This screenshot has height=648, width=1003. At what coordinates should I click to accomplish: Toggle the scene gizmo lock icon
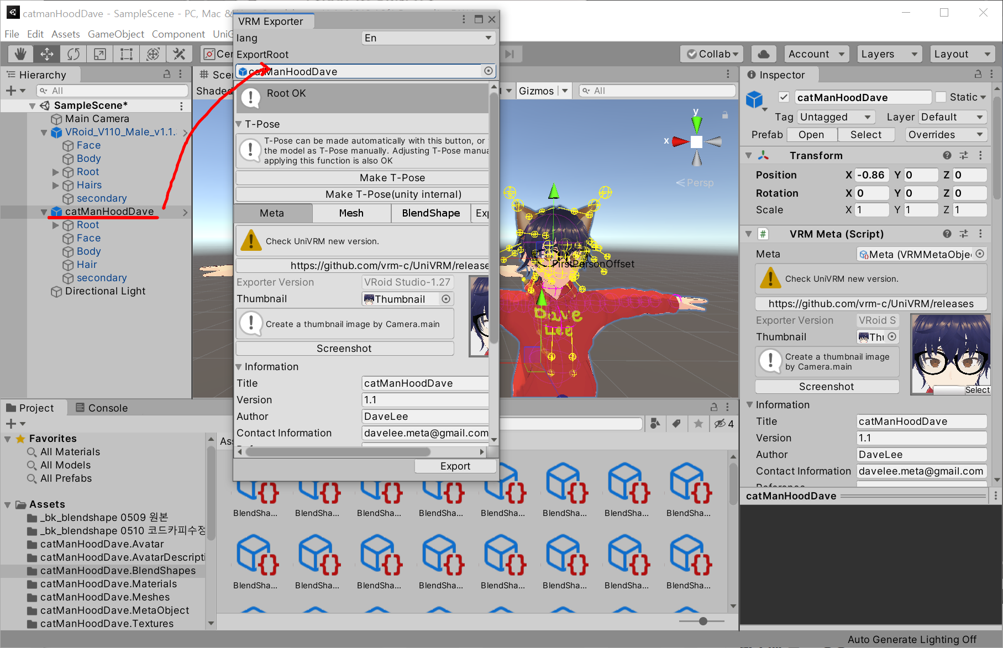(x=725, y=115)
